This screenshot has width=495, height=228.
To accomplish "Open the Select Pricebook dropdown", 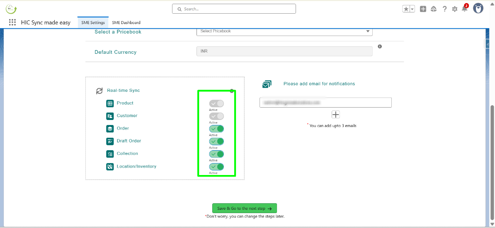I will point(284,31).
